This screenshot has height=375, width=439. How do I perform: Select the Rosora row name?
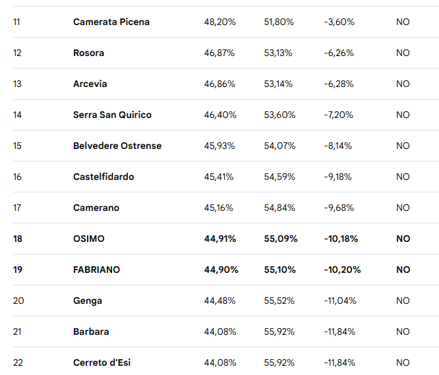pos(88,53)
